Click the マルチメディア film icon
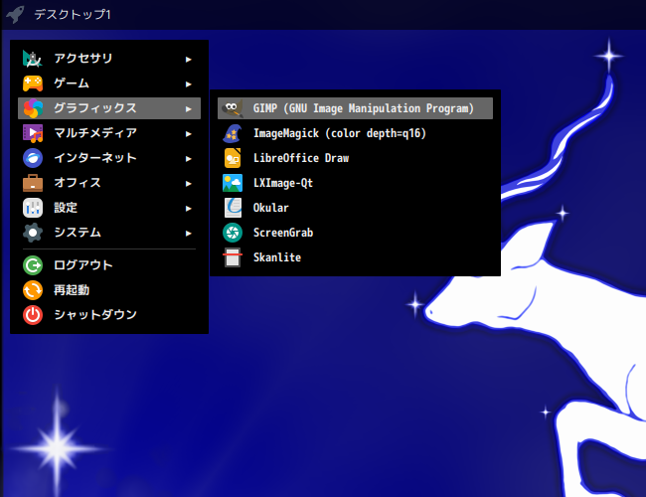 click(33, 133)
